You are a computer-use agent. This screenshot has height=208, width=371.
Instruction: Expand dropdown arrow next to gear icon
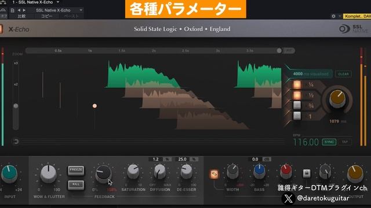point(340,16)
